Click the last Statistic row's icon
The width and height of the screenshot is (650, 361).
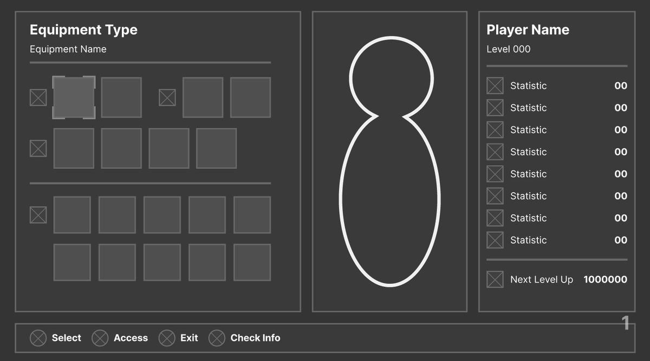(495, 240)
